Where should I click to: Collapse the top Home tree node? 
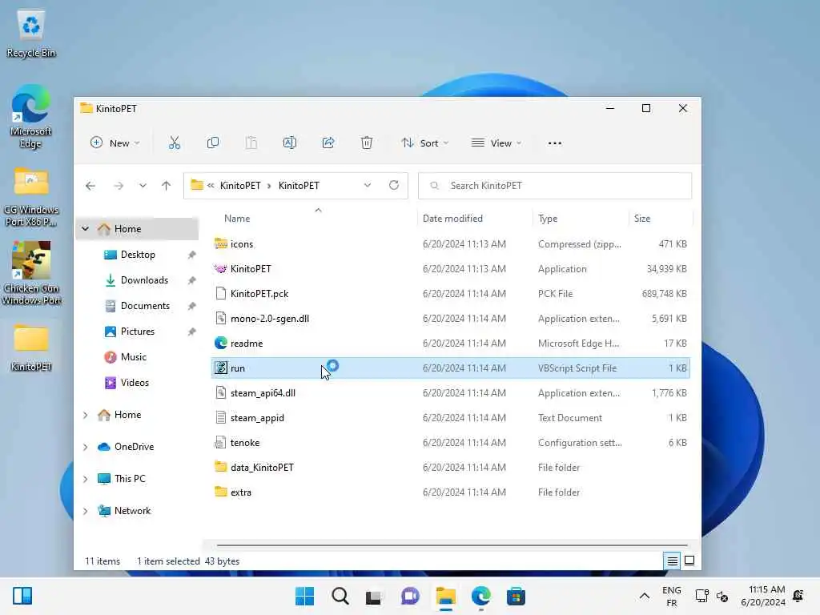(85, 228)
